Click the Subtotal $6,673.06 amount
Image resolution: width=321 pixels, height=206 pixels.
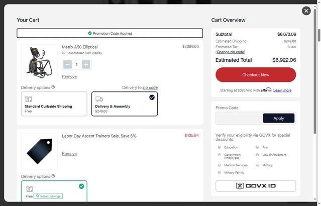[287, 34]
